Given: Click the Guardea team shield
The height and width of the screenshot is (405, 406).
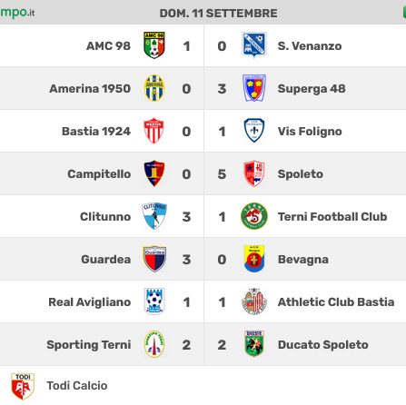Looking at the screenshot, I should [154, 259].
